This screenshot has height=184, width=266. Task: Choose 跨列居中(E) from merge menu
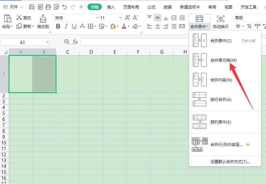(x=225, y=122)
